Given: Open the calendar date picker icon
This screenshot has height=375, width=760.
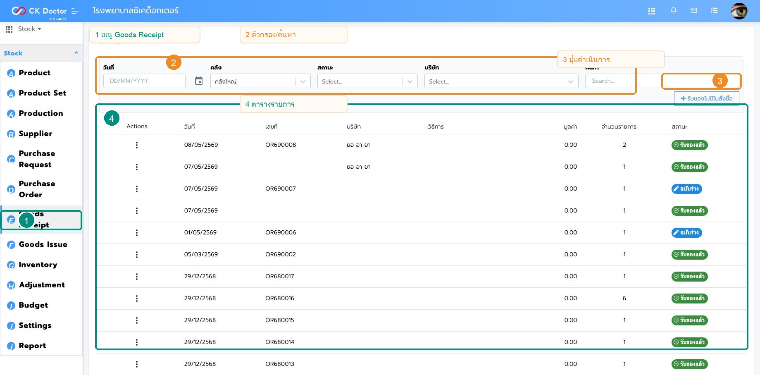Looking at the screenshot, I should [x=199, y=81].
